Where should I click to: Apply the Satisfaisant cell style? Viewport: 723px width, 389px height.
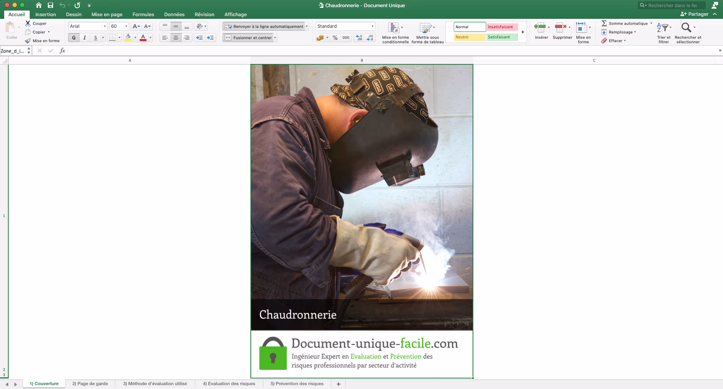(502, 37)
